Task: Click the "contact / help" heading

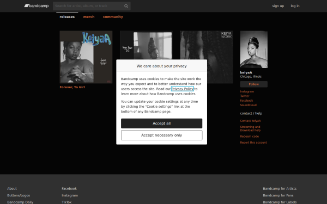Action: [251, 114]
